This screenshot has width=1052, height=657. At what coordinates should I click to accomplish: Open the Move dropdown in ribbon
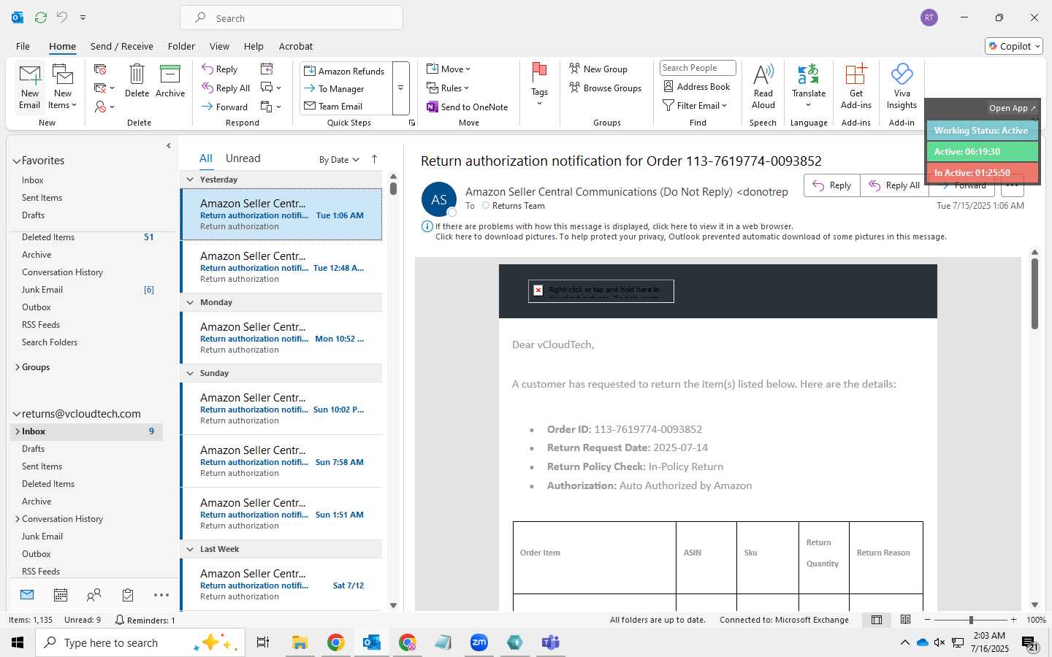(449, 69)
